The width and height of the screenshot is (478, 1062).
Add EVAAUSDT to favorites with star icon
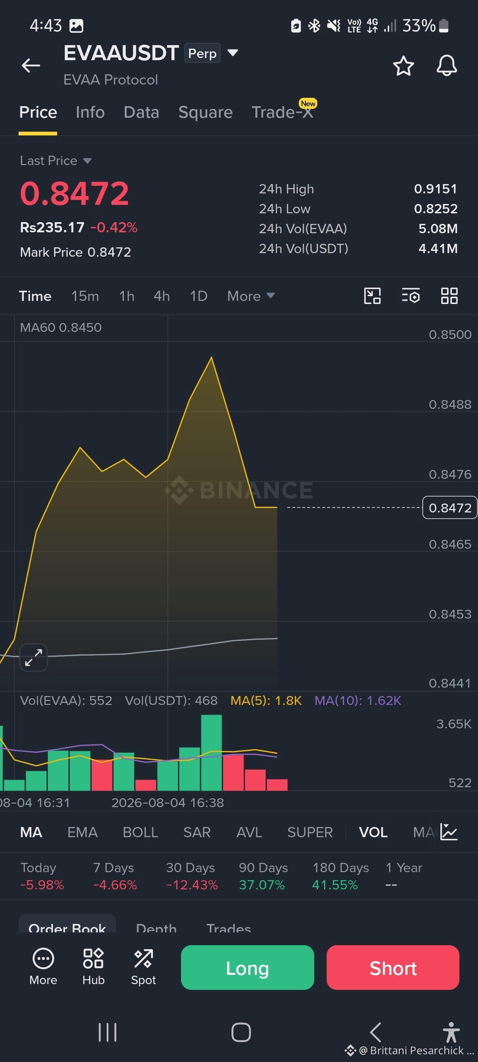[403, 66]
